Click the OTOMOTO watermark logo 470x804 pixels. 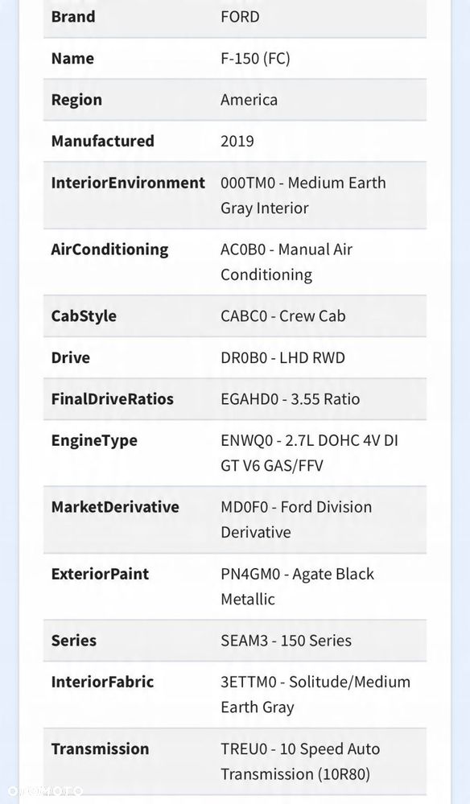(x=45, y=790)
